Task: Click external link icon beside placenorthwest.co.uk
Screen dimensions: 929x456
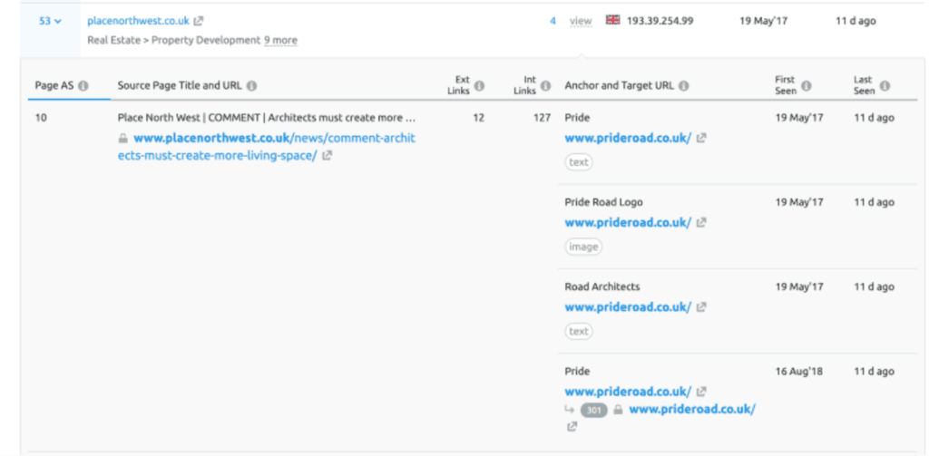Action: pyautogui.click(x=199, y=21)
